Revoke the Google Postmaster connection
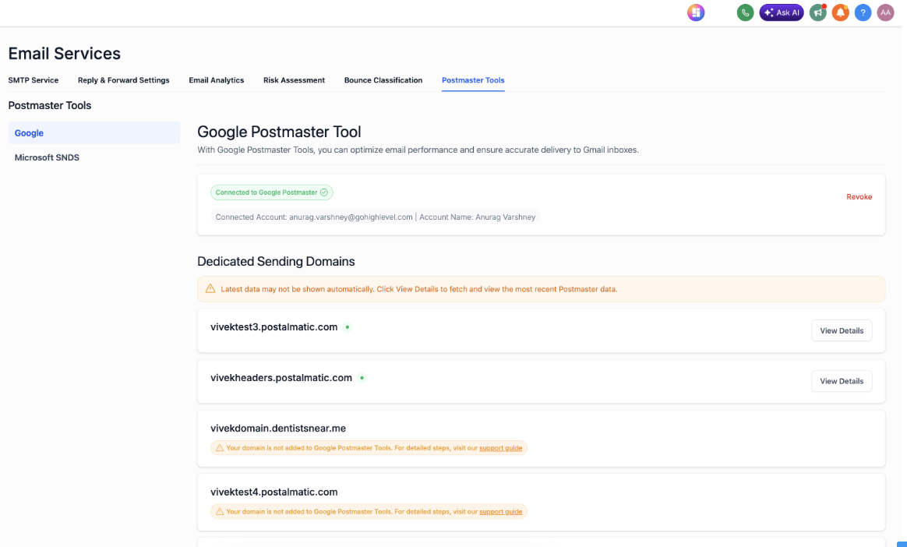 click(x=859, y=197)
